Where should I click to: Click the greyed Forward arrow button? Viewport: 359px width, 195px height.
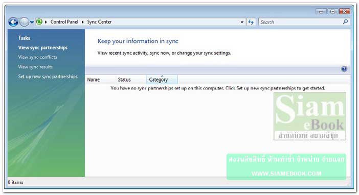pos(24,22)
